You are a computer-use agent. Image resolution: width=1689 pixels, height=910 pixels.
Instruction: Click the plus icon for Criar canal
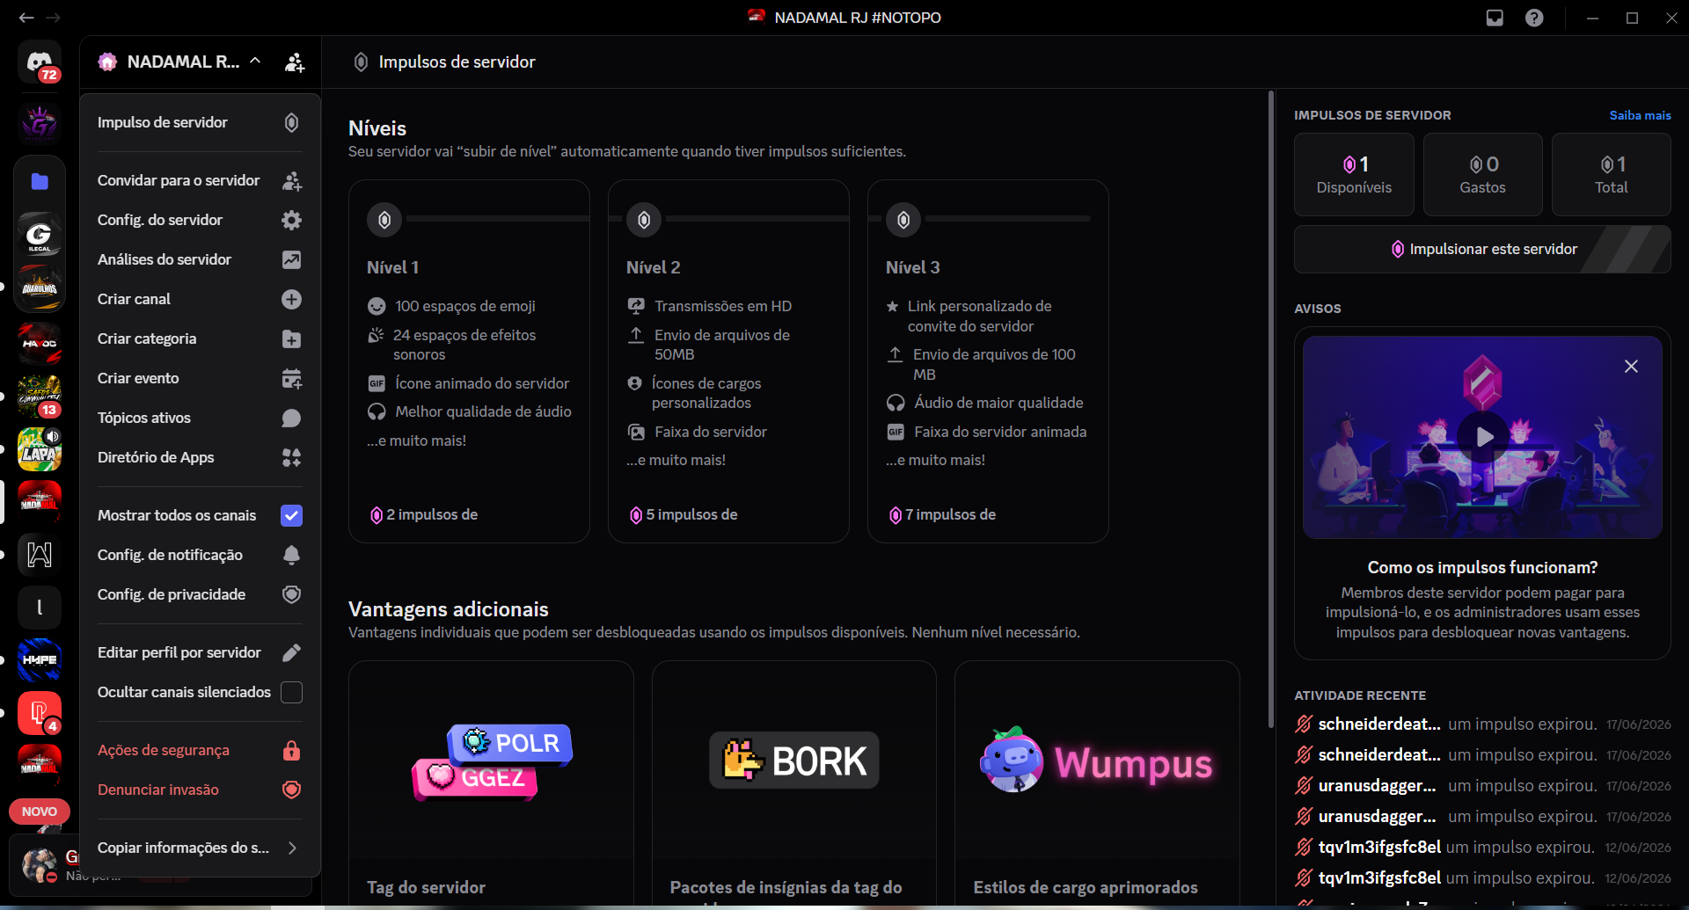[291, 299]
